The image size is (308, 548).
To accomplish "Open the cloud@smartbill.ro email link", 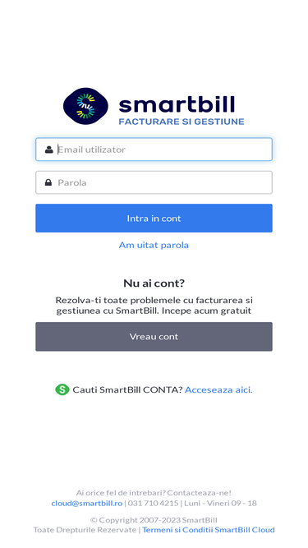I will [x=87, y=504].
